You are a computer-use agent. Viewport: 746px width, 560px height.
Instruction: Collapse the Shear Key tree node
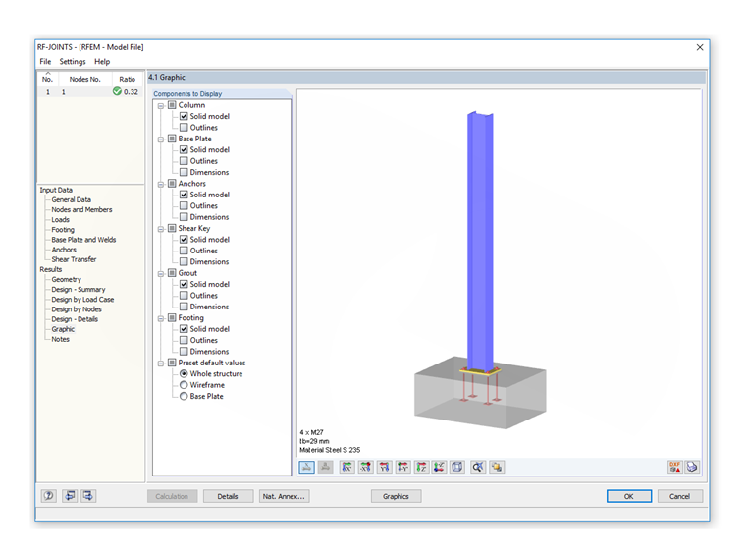(161, 229)
